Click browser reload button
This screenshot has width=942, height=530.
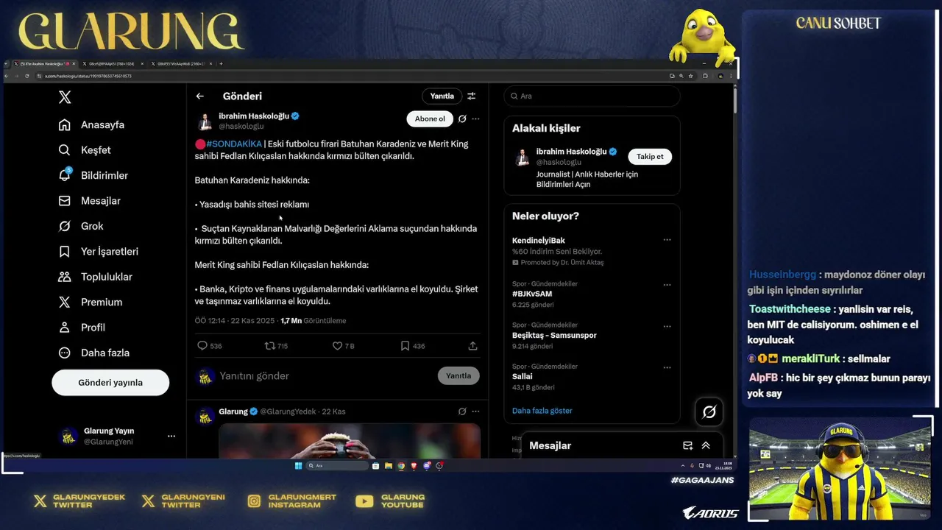pos(27,76)
